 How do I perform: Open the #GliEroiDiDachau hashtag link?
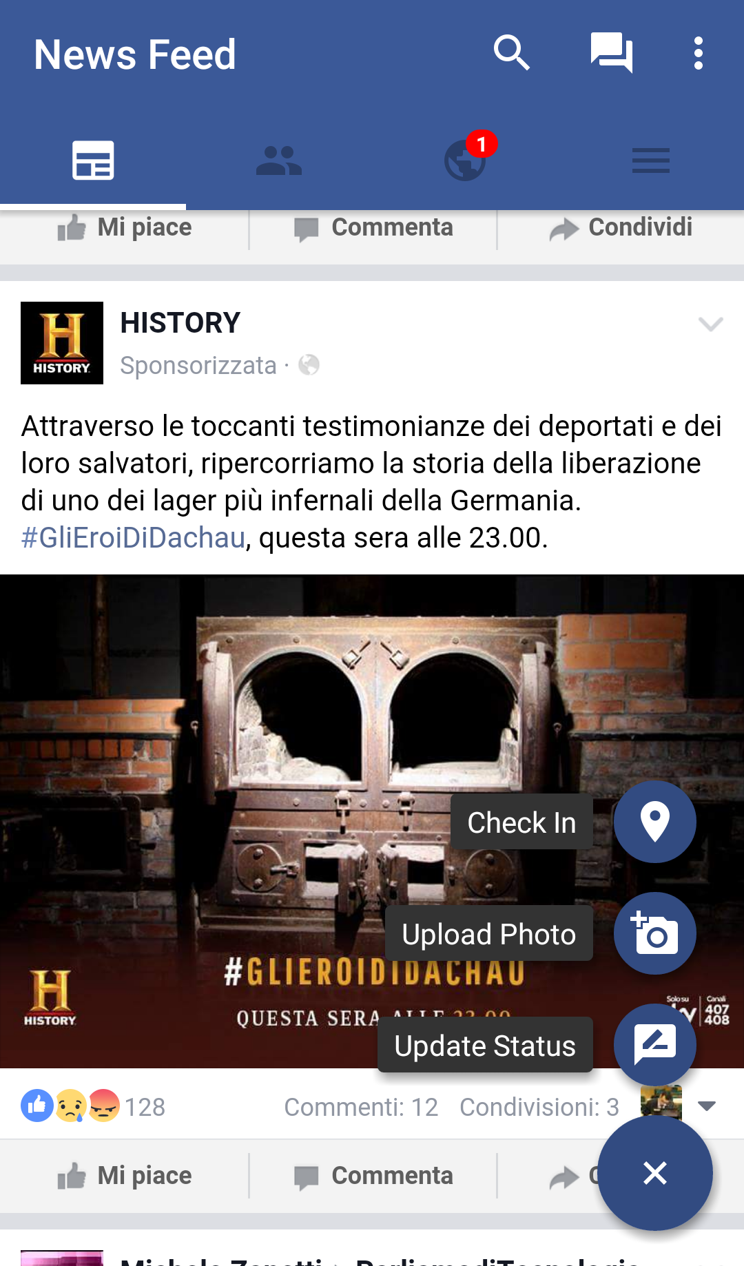pos(133,538)
